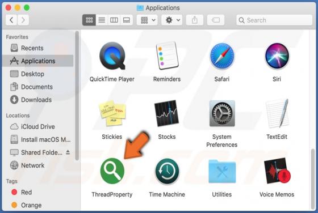This screenshot has height=213, width=318.
Task: Select Network in the sidebar
Action: 38,165
